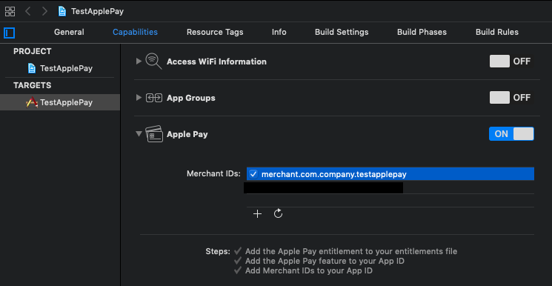The width and height of the screenshot is (552, 286).
Task: Open the Resource Tags tab
Action: coord(215,32)
